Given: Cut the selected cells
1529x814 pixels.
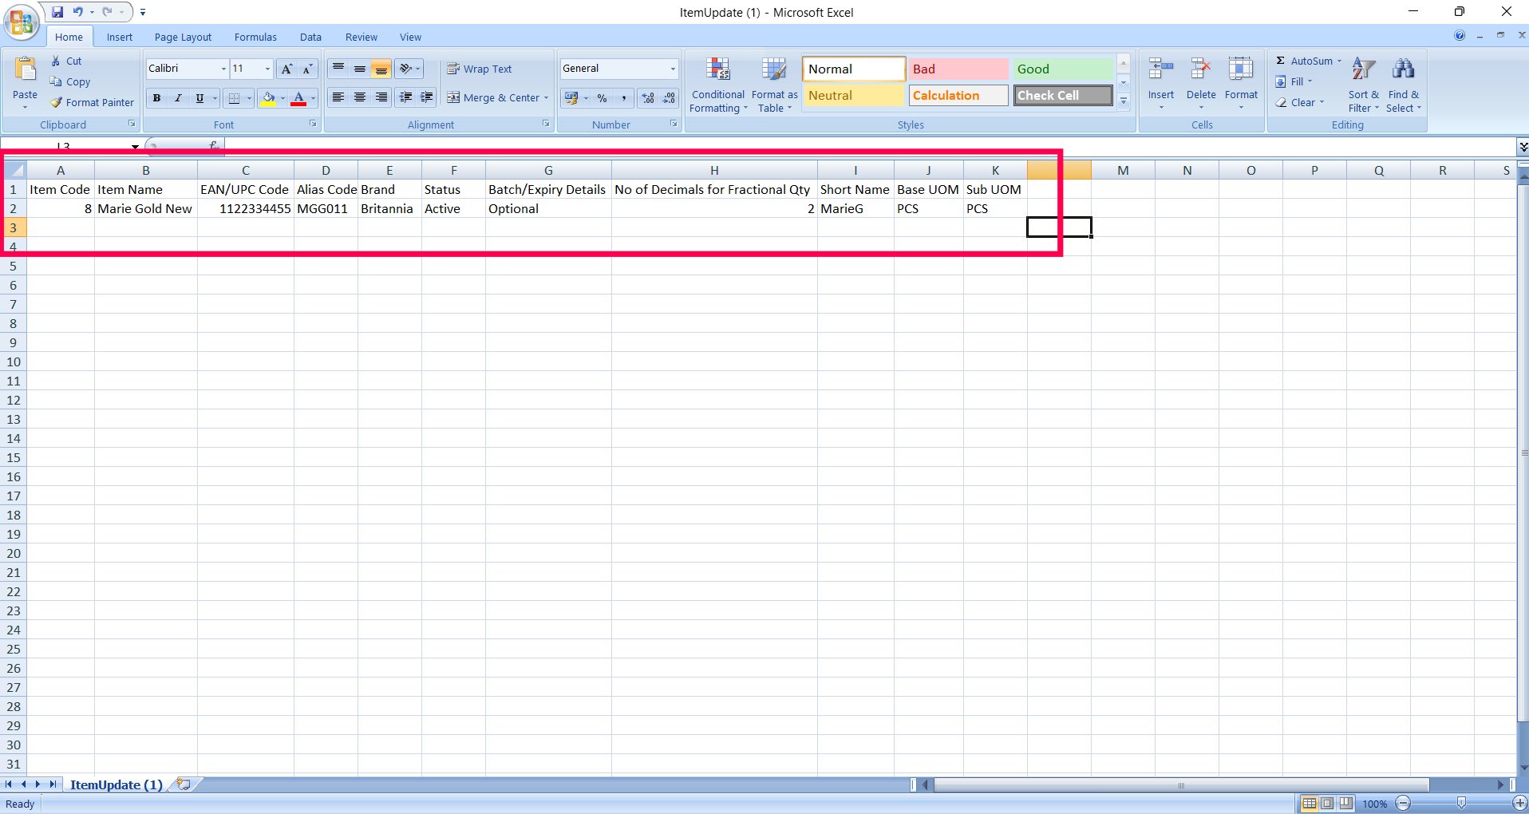Looking at the screenshot, I should coord(66,61).
